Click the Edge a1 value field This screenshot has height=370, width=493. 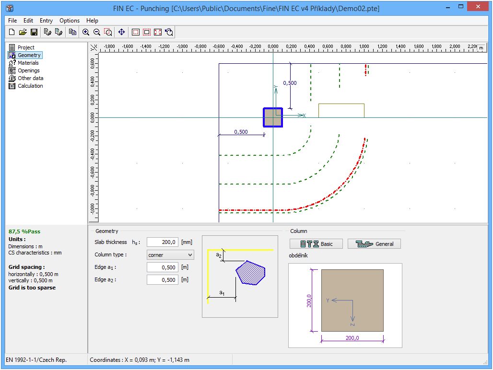(163, 267)
